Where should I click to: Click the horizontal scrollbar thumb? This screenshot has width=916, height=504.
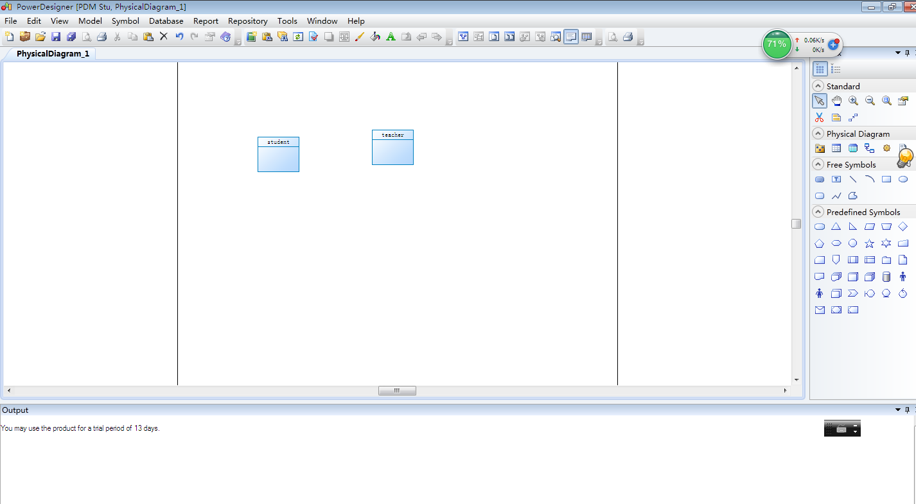397,390
